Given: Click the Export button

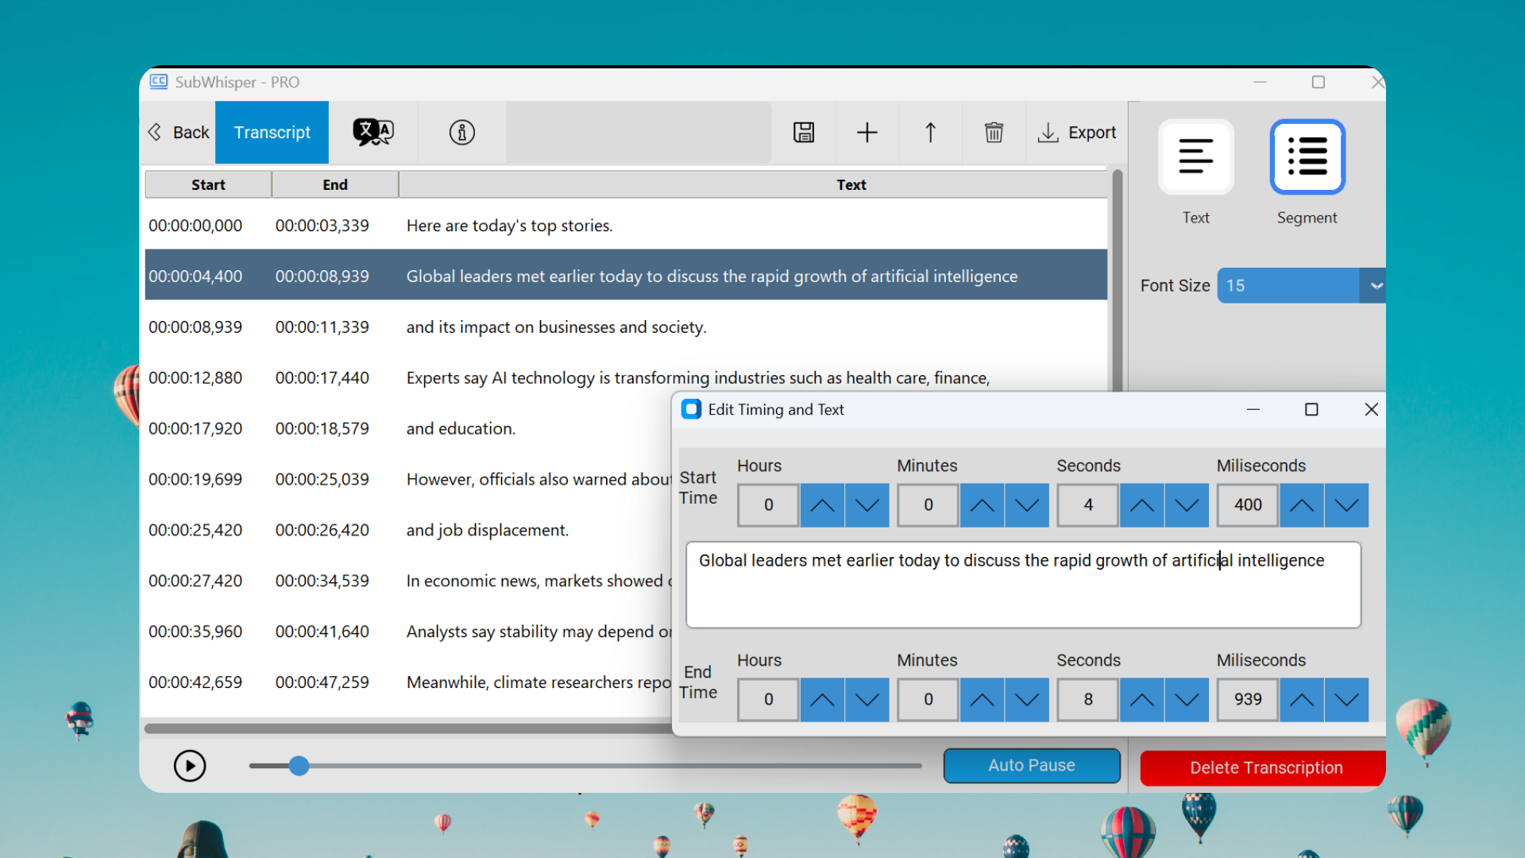Looking at the screenshot, I should [1077, 133].
